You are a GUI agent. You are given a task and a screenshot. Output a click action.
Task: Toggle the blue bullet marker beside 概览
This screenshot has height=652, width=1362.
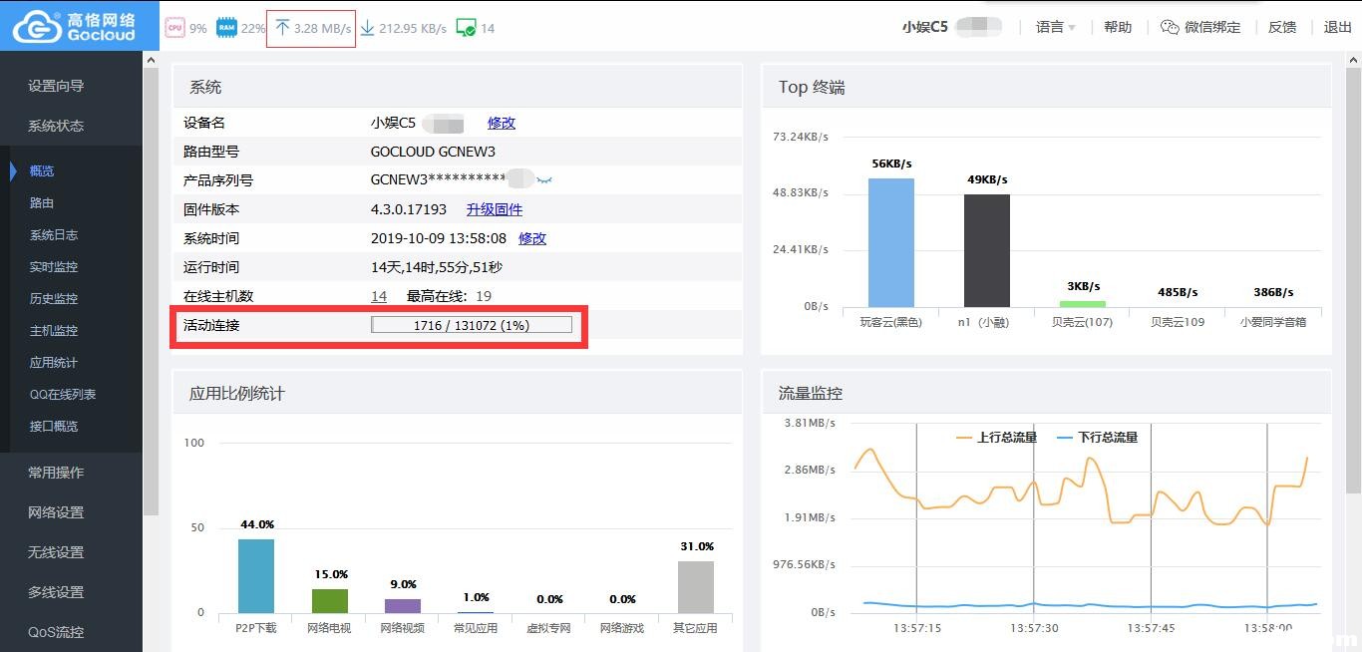tap(15, 170)
